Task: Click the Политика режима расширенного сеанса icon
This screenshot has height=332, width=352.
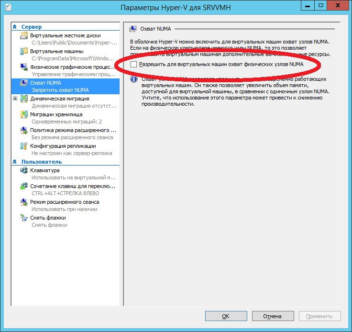Action: [24, 130]
